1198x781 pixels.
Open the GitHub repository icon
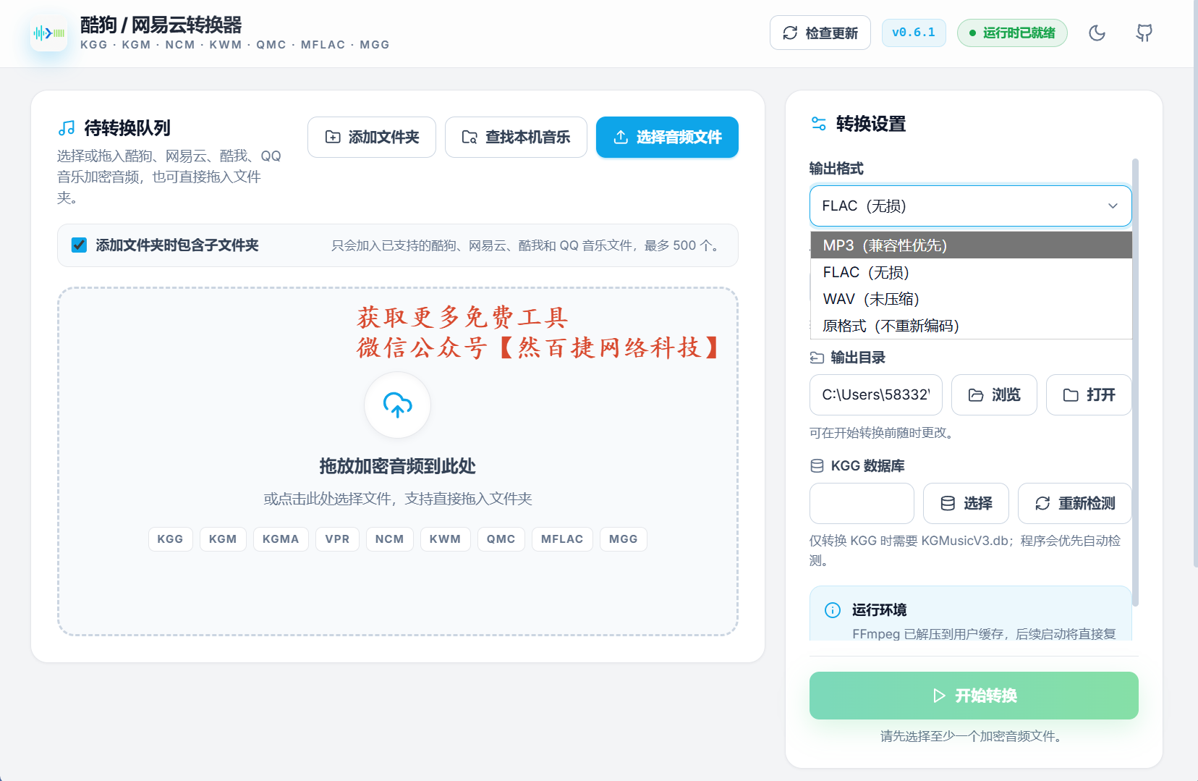tap(1144, 33)
